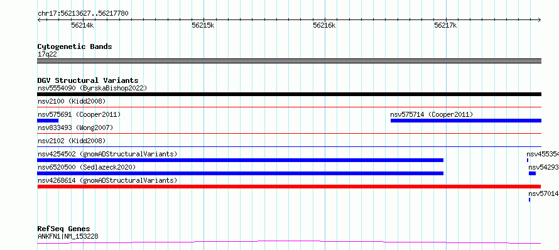Click the RefSeq Genes track title

point(64,229)
